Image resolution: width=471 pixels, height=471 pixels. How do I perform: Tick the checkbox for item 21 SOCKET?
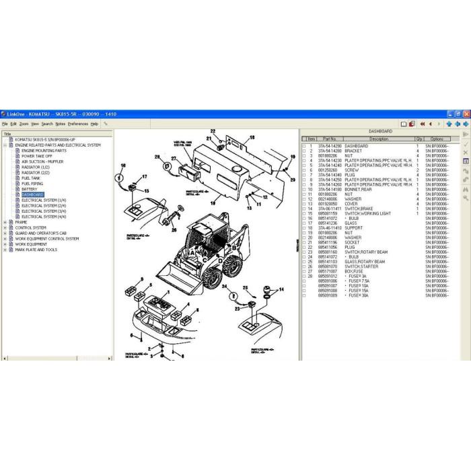click(304, 242)
